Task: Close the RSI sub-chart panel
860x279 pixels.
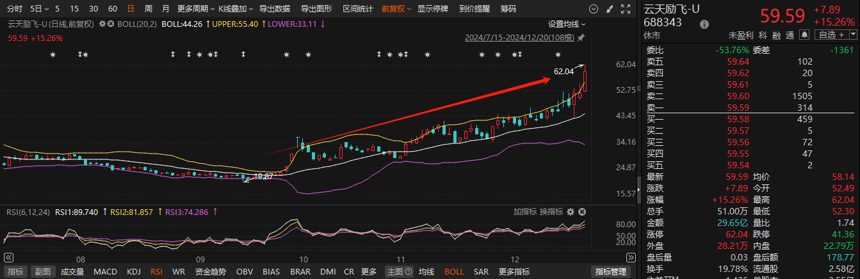Action: tap(582, 212)
